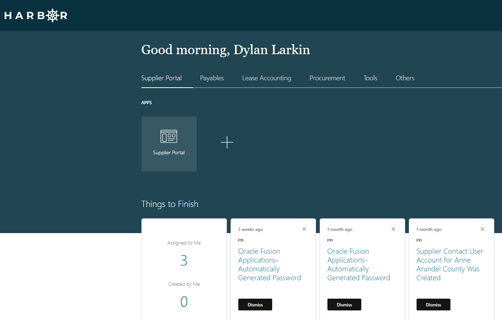
Task: Click the Assigned to Me label
Action: pyautogui.click(x=184, y=243)
